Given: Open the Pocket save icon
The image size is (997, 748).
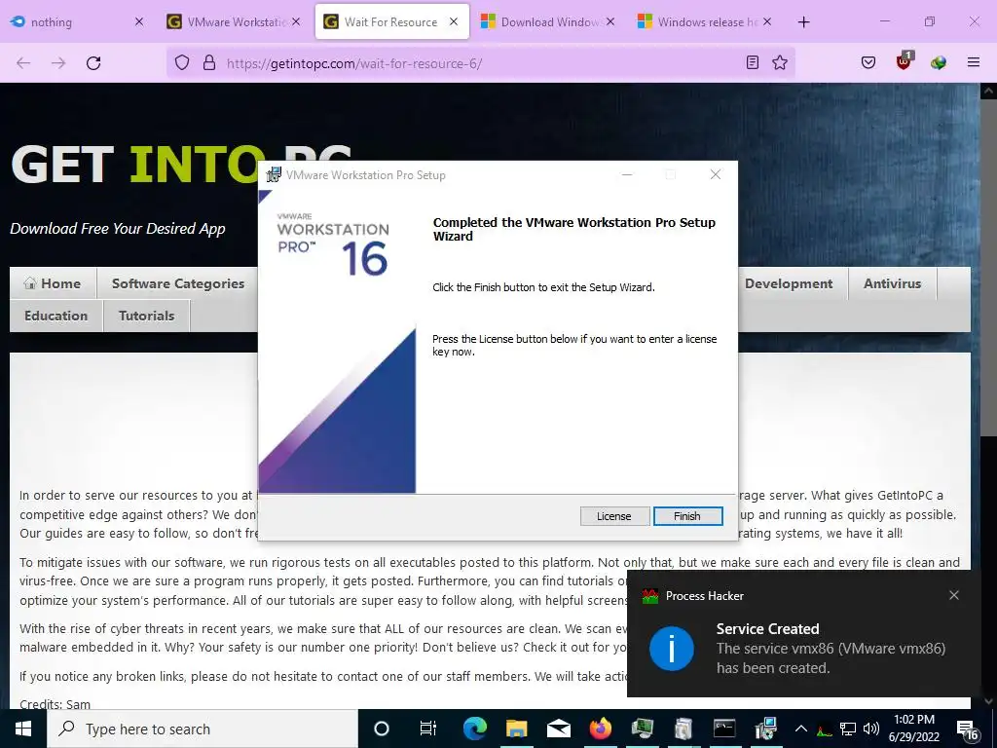Looking at the screenshot, I should point(868,62).
